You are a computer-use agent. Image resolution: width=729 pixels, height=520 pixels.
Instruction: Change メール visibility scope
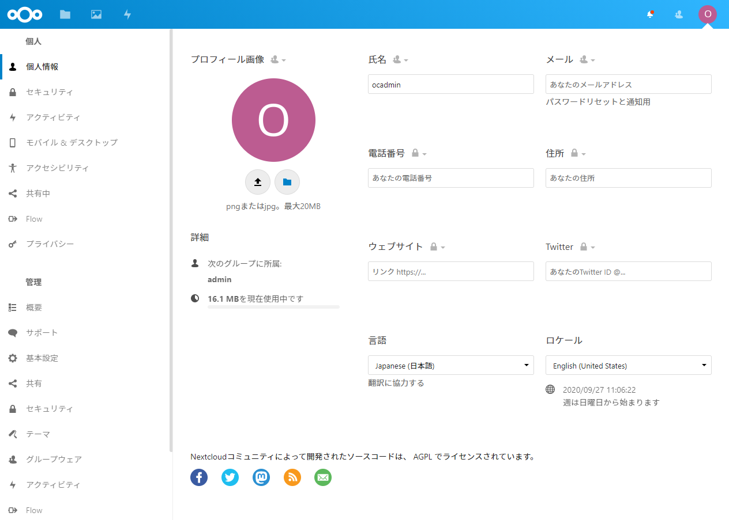coord(587,59)
